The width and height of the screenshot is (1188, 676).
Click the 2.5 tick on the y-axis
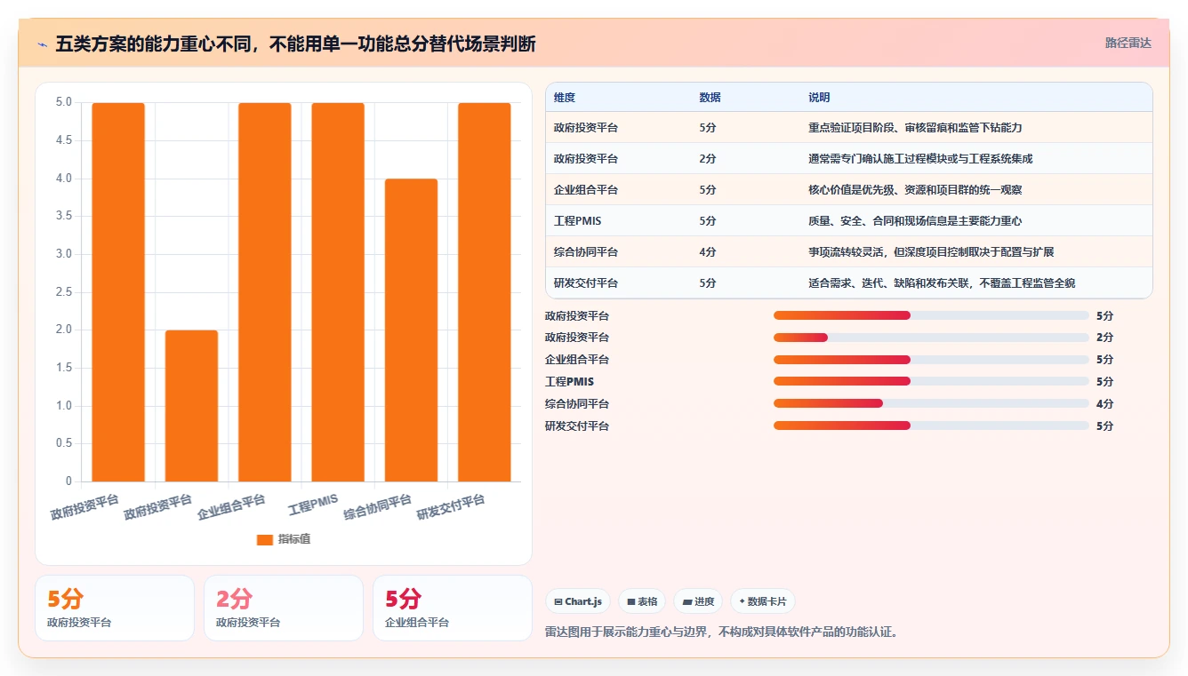[x=64, y=292]
